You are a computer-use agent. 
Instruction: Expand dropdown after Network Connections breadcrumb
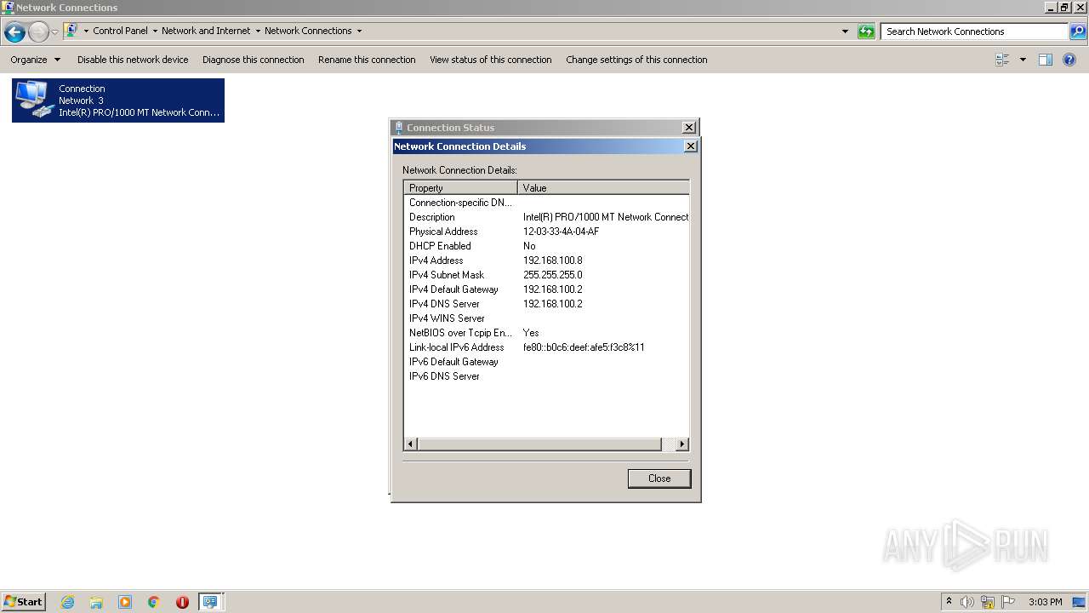[359, 31]
